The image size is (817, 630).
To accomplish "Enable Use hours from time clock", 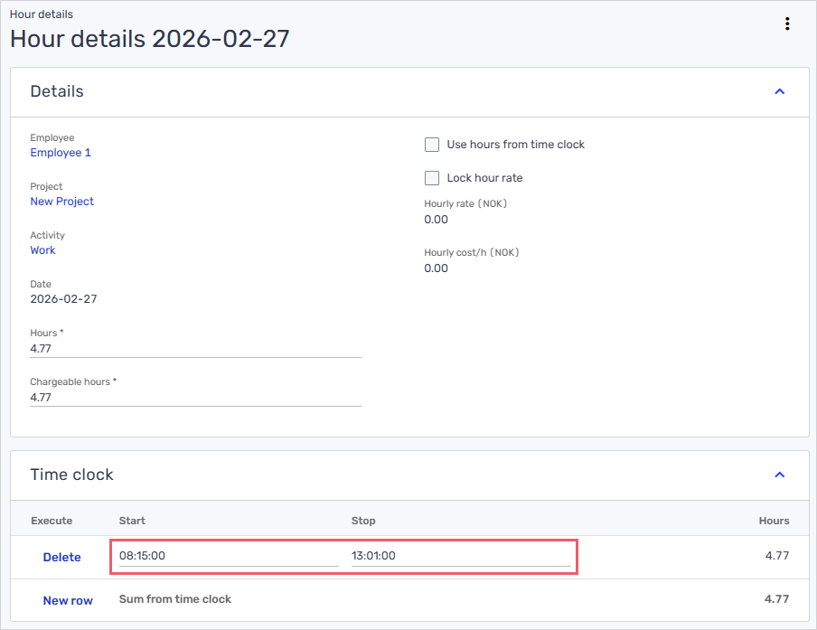I will (432, 145).
